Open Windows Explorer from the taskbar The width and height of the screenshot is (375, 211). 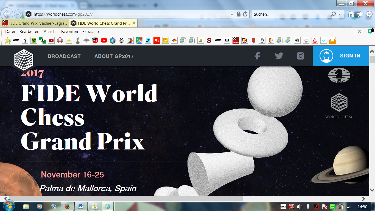pos(26,206)
